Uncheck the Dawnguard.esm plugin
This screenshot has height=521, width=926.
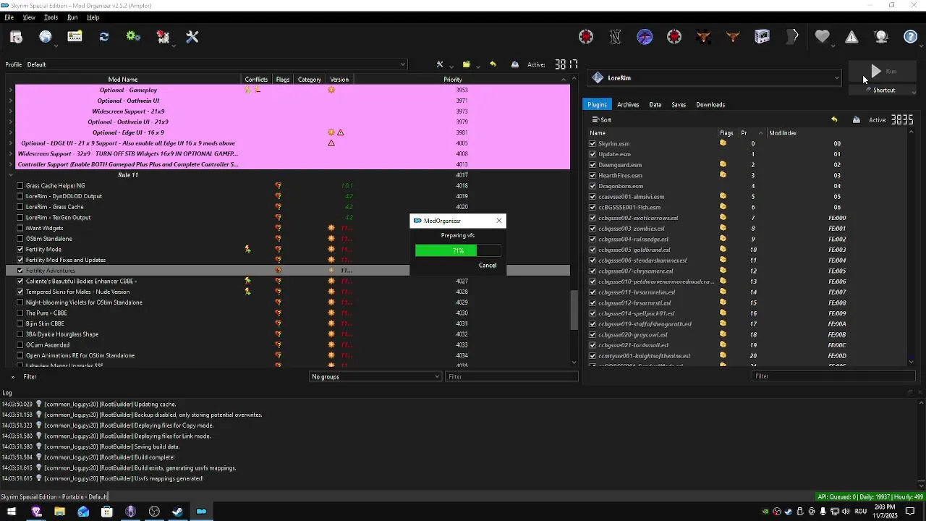tap(592, 165)
